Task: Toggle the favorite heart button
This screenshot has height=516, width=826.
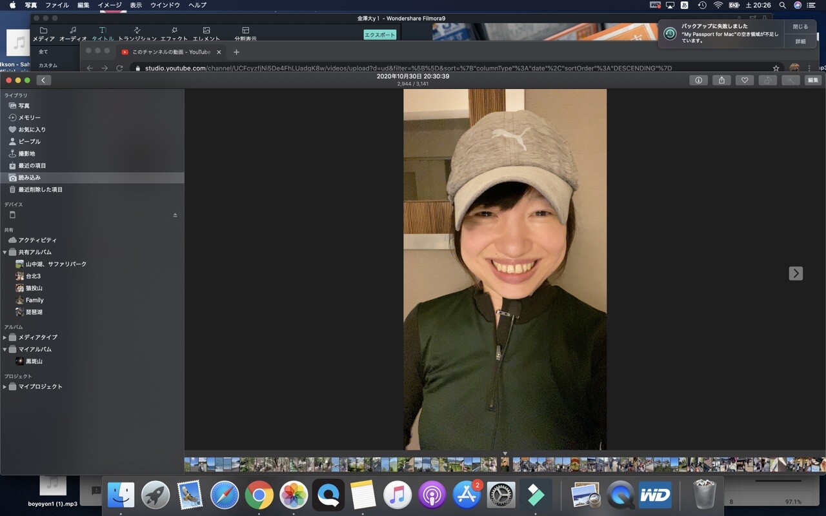Action: tap(744, 80)
